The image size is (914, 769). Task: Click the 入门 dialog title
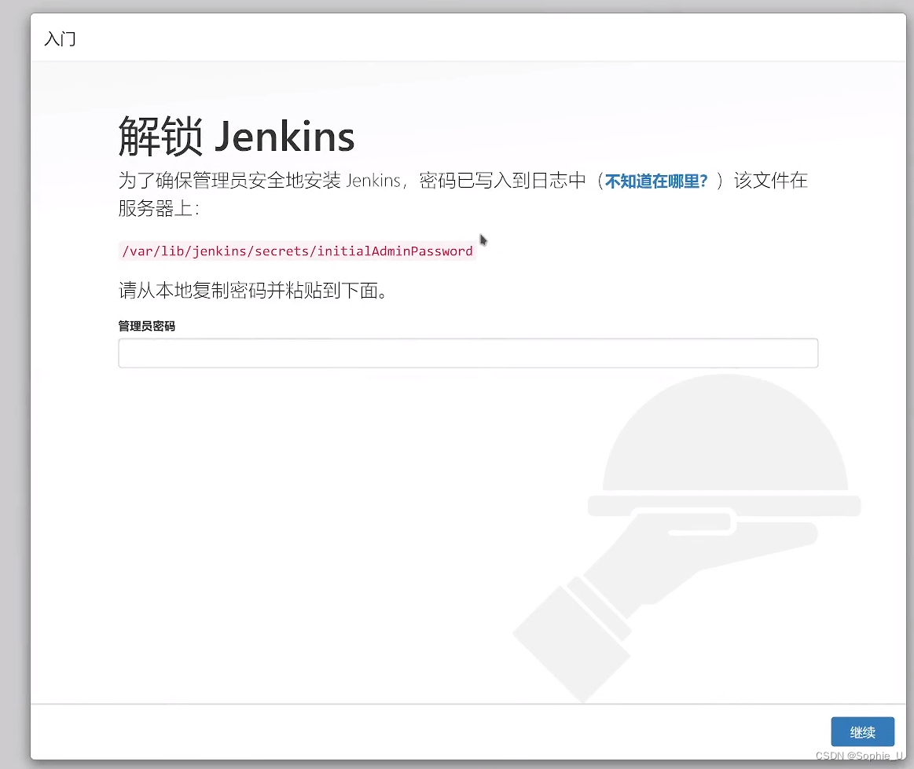(x=60, y=39)
